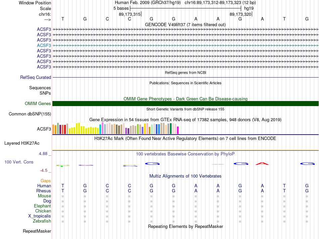Click the chr16: label beside the ruler
The height and width of the screenshot is (239, 319).
[45, 14]
